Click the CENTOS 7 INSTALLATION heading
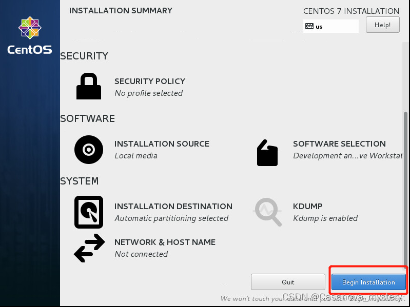 [x=351, y=11]
